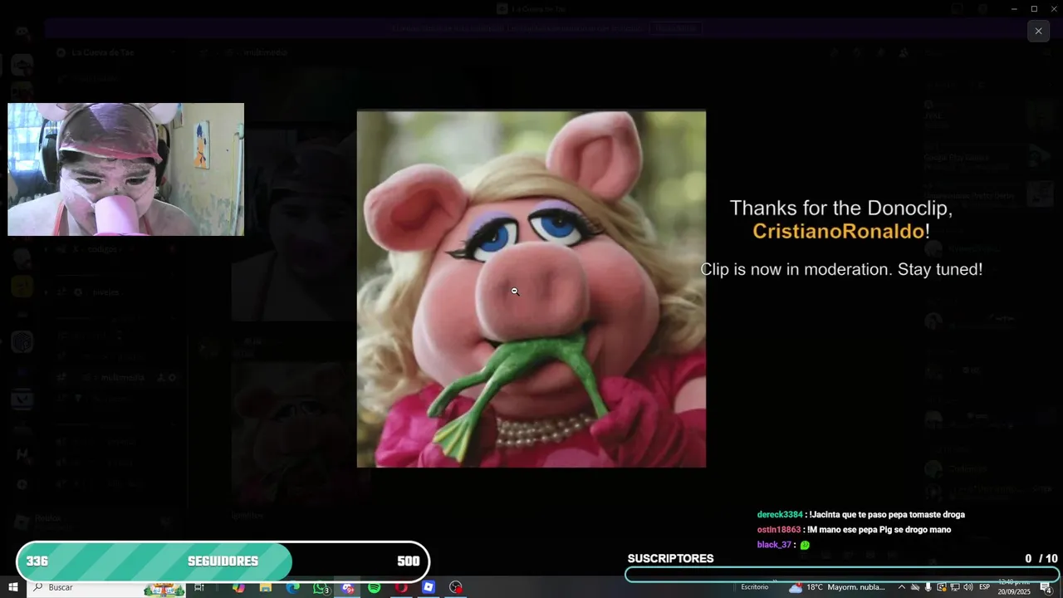Close the enlarged image overlay
The image size is (1063, 598).
pyautogui.click(x=1038, y=32)
